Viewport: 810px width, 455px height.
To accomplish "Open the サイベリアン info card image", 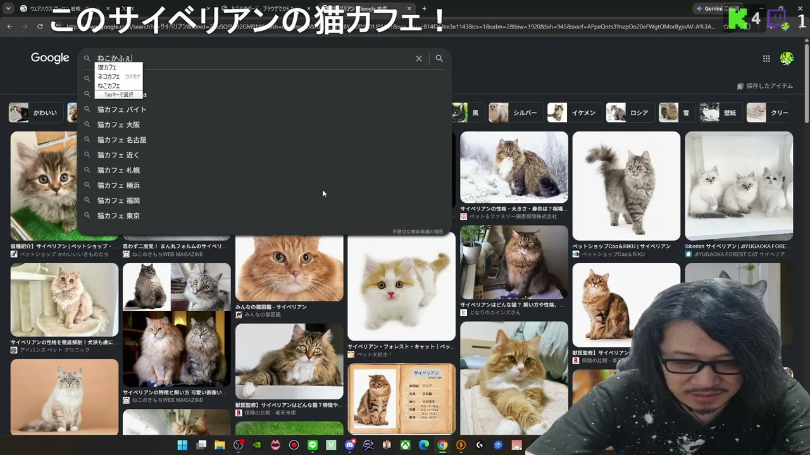I will 401,398.
